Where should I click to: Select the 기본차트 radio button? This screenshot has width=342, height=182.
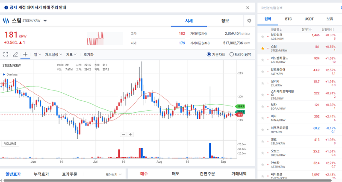tap(209, 55)
